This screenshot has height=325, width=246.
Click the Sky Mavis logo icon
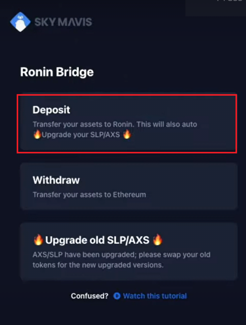click(x=20, y=22)
